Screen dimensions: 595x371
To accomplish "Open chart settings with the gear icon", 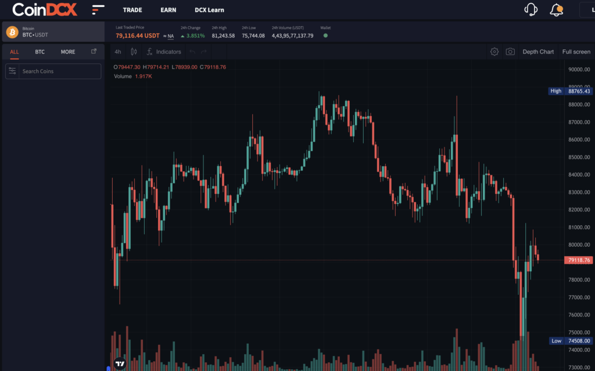I will (494, 52).
